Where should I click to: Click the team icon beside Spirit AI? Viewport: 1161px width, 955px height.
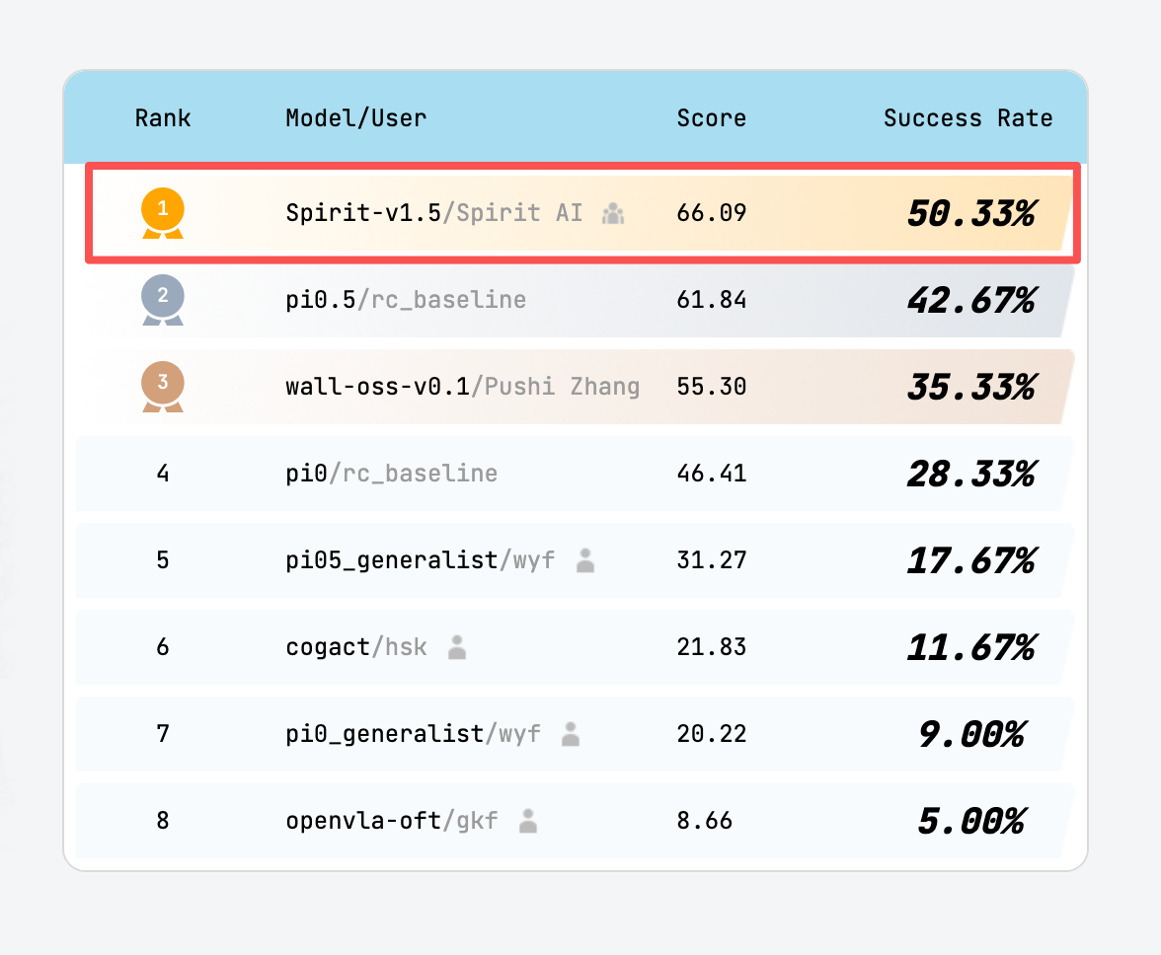(x=613, y=213)
